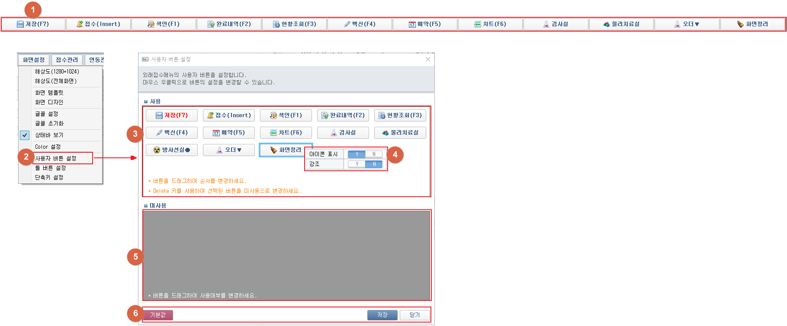Click the 예약(F5) calendar icon in top toolbar

point(412,24)
